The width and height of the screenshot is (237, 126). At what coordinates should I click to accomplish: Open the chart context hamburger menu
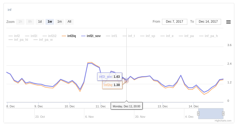click(x=228, y=22)
